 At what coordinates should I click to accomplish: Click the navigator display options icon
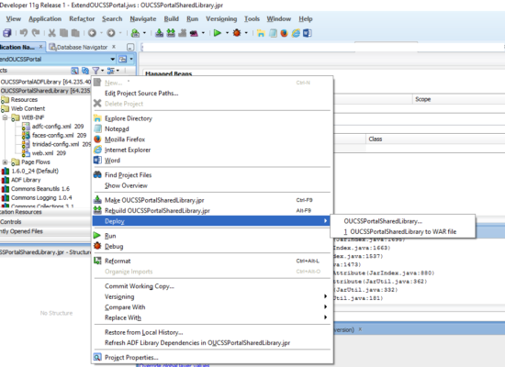point(111,70)
